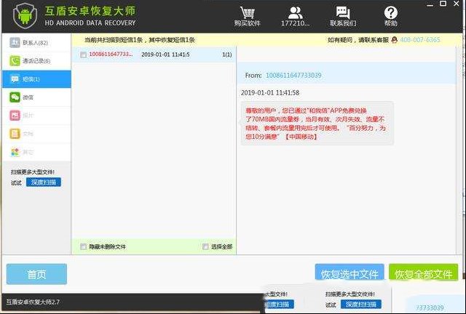Click the scan summary text 当前共扫描到短信1条
The width and height of the screenshot is (466, 314).
(x=114, y=40)
